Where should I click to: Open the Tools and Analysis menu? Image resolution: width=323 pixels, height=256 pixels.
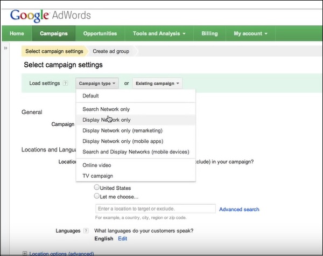tap(159, 33)
